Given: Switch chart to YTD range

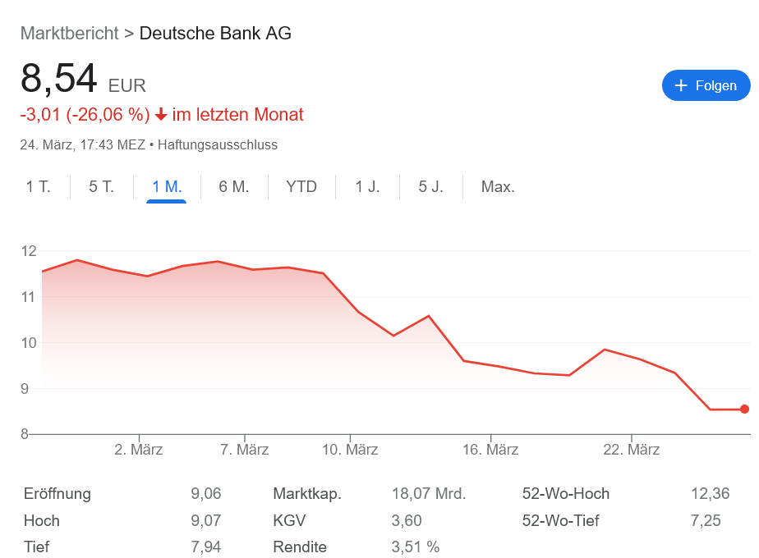Looking at the screenshot, I should click(x=301, y=186).
